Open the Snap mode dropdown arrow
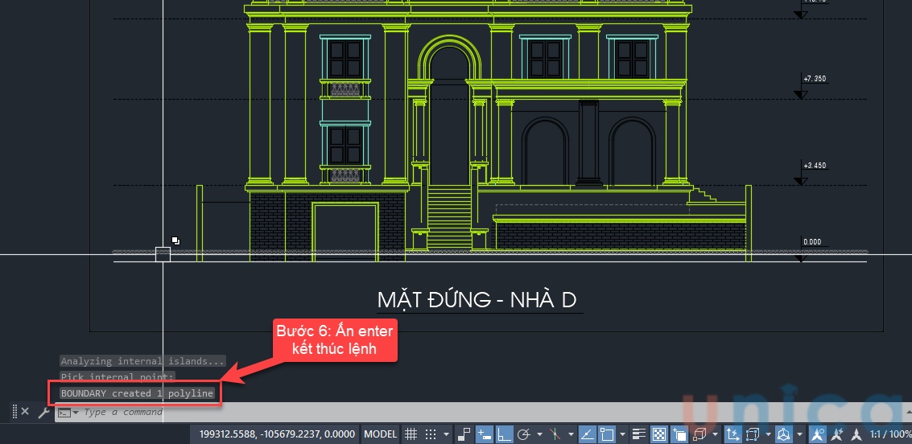This screenshot has width=912, height=444. click(x=447, y=434)
